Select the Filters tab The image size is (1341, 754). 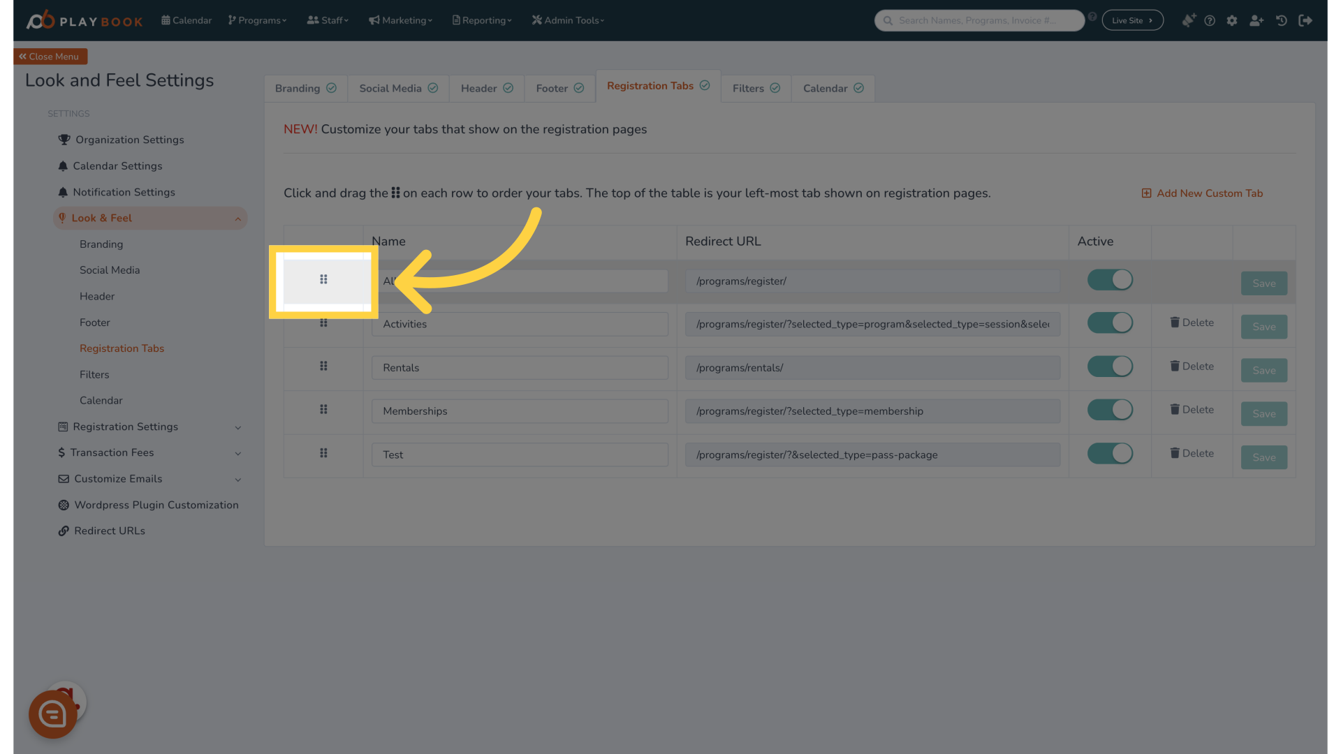[x=754, y=87]
